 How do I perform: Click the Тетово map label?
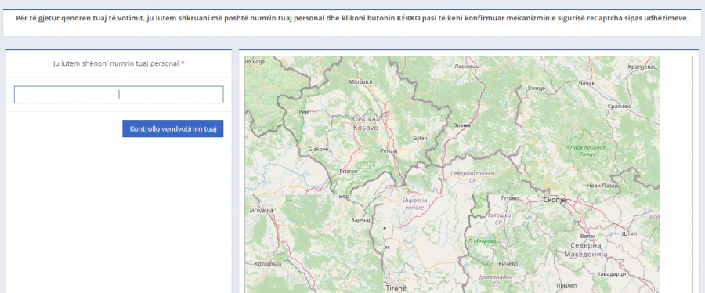pos(509,197)
